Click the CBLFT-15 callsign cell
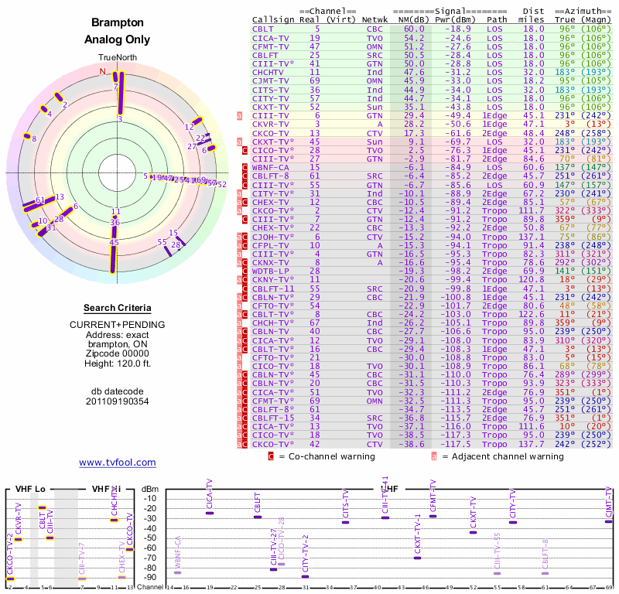The width and height of the screenshot is (619, 594). click(x=273, y=418)
